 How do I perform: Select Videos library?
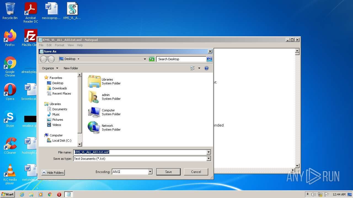pyautogui.click(x=54, y=125)
